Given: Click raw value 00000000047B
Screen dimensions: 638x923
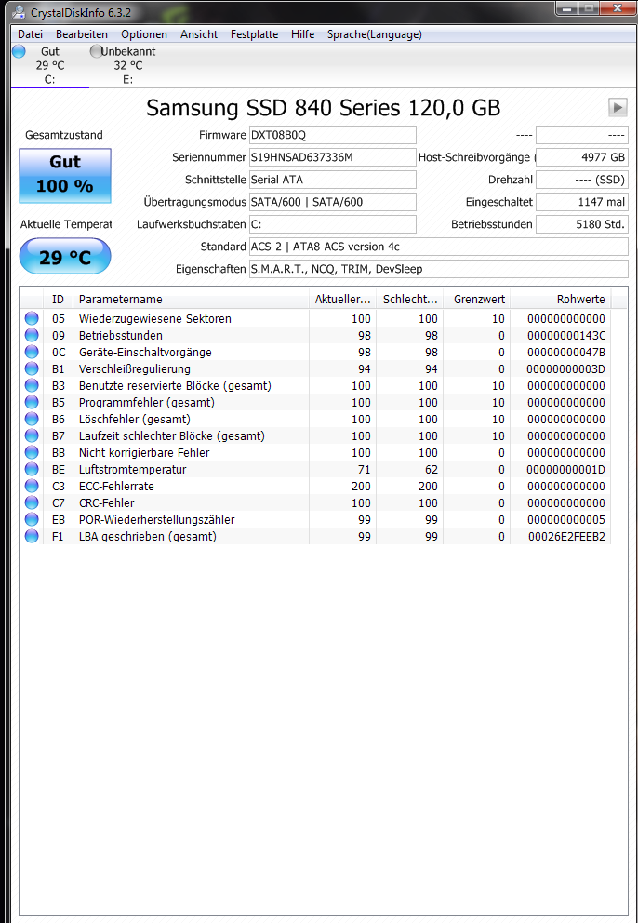Looking at the screenshot, I should coord(566,352).
